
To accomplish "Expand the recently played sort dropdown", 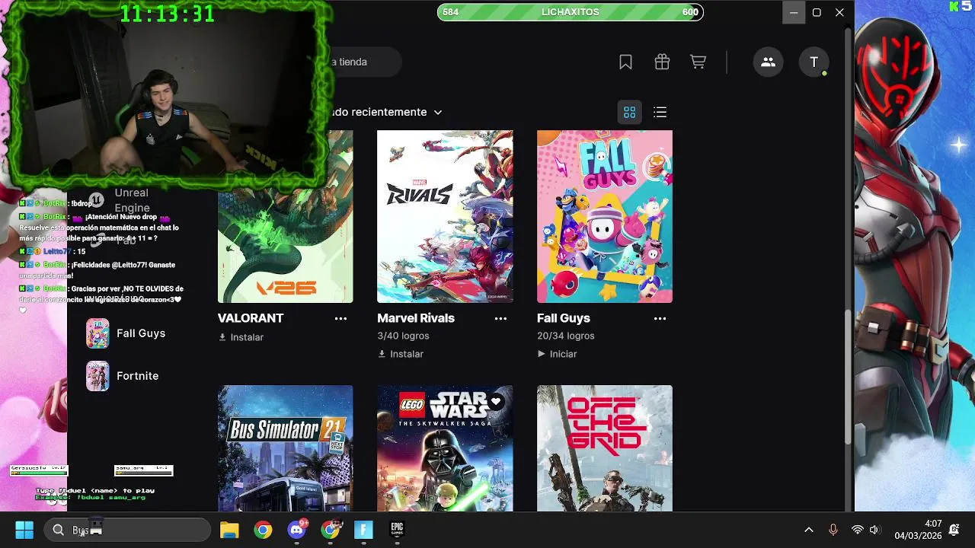I will (385, 112).
